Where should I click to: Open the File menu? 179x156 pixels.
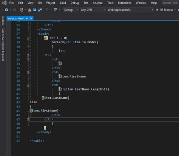tap(11, 3)
